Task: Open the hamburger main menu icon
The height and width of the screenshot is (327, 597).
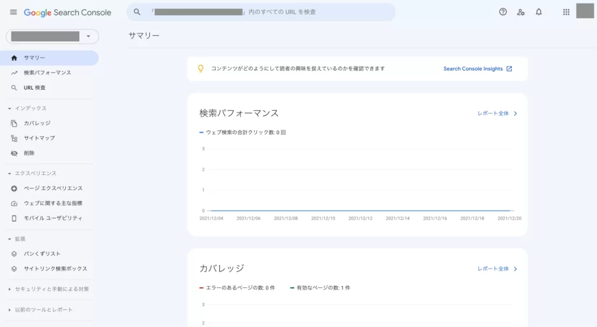Action: pyautogui.click(x=13, y=12)
